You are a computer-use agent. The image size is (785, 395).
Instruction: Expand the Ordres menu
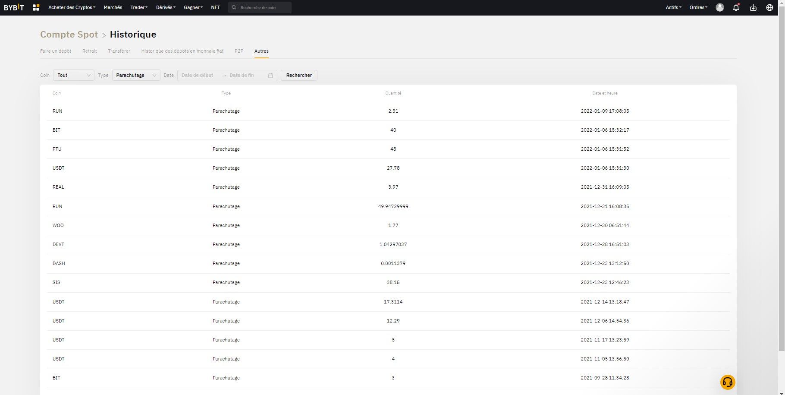tap(698, 7)
